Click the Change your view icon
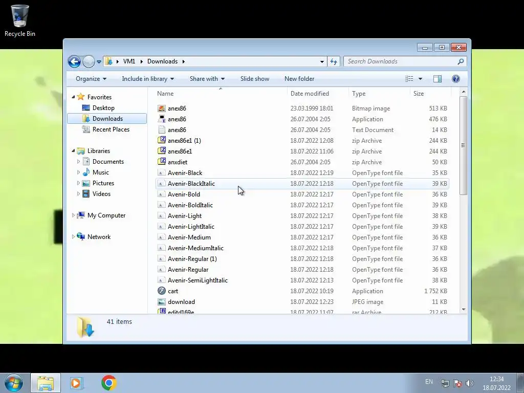The image size is (524, 393). (409, 79)
